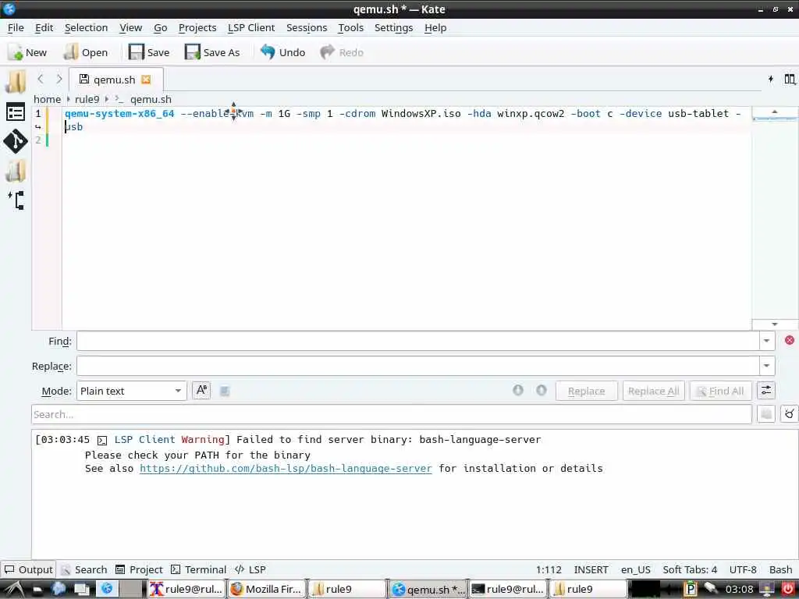Viewport: 799px width, 599px height.
Task: Click into the Replace input field
Action: [x=418, y=366]
